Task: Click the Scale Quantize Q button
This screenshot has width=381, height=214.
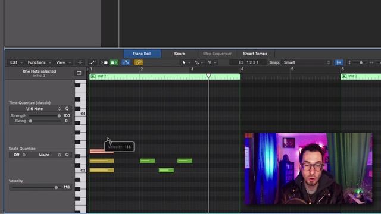Action: pyautogui.click(x=67, y=155)
